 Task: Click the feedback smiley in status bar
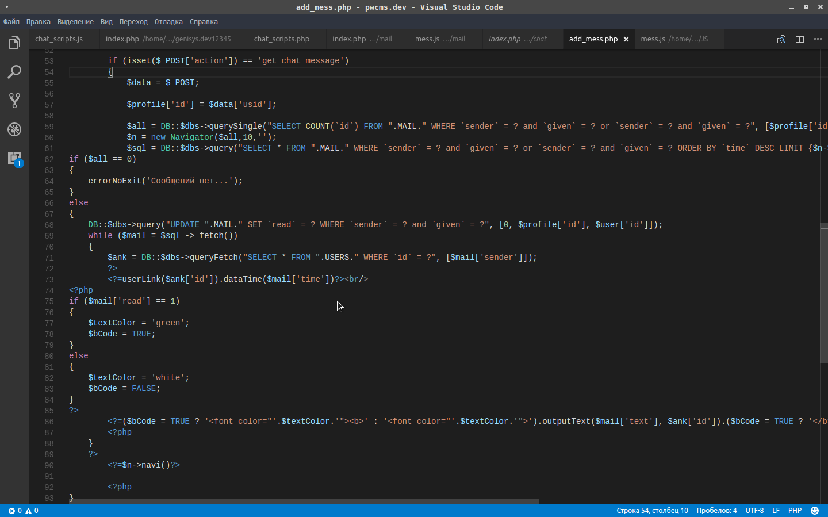[x=815, y=511]
